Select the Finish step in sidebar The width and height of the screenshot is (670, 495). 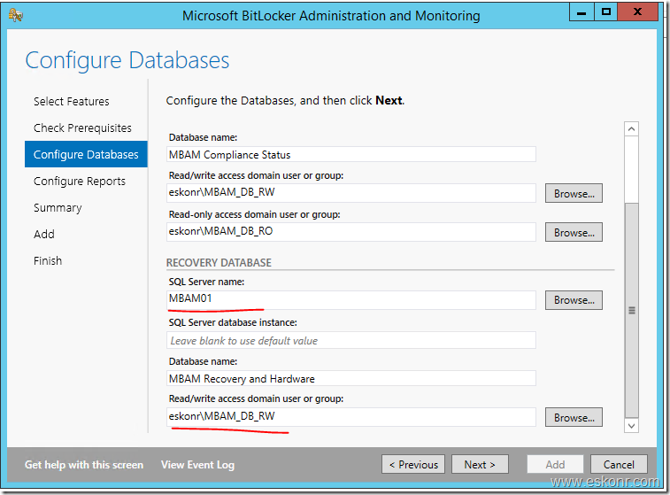pos(48,260)
